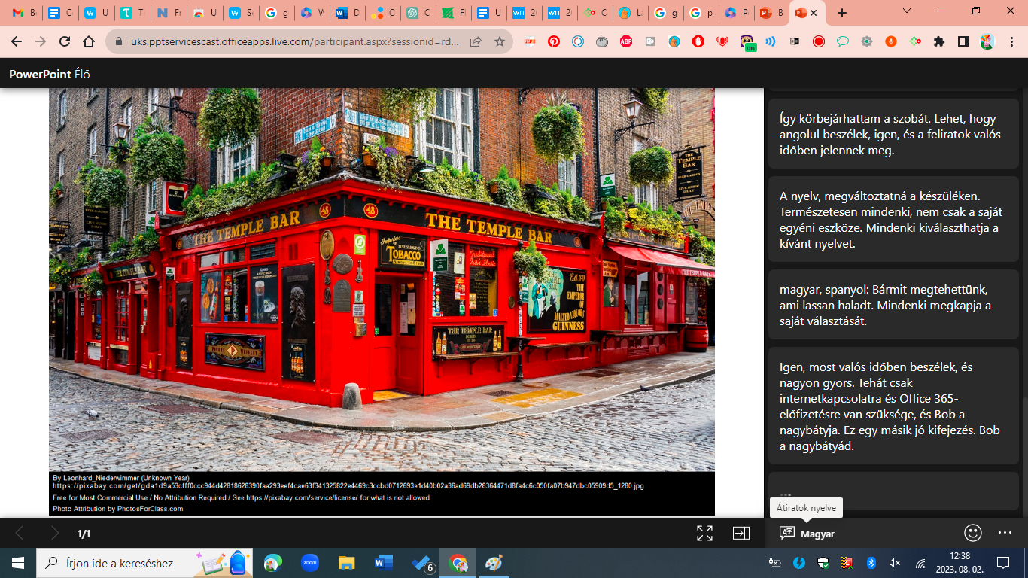Unmute the volume tray icon
The height and width of the screenshot is (578, 1028).
(x=895, y=563)
